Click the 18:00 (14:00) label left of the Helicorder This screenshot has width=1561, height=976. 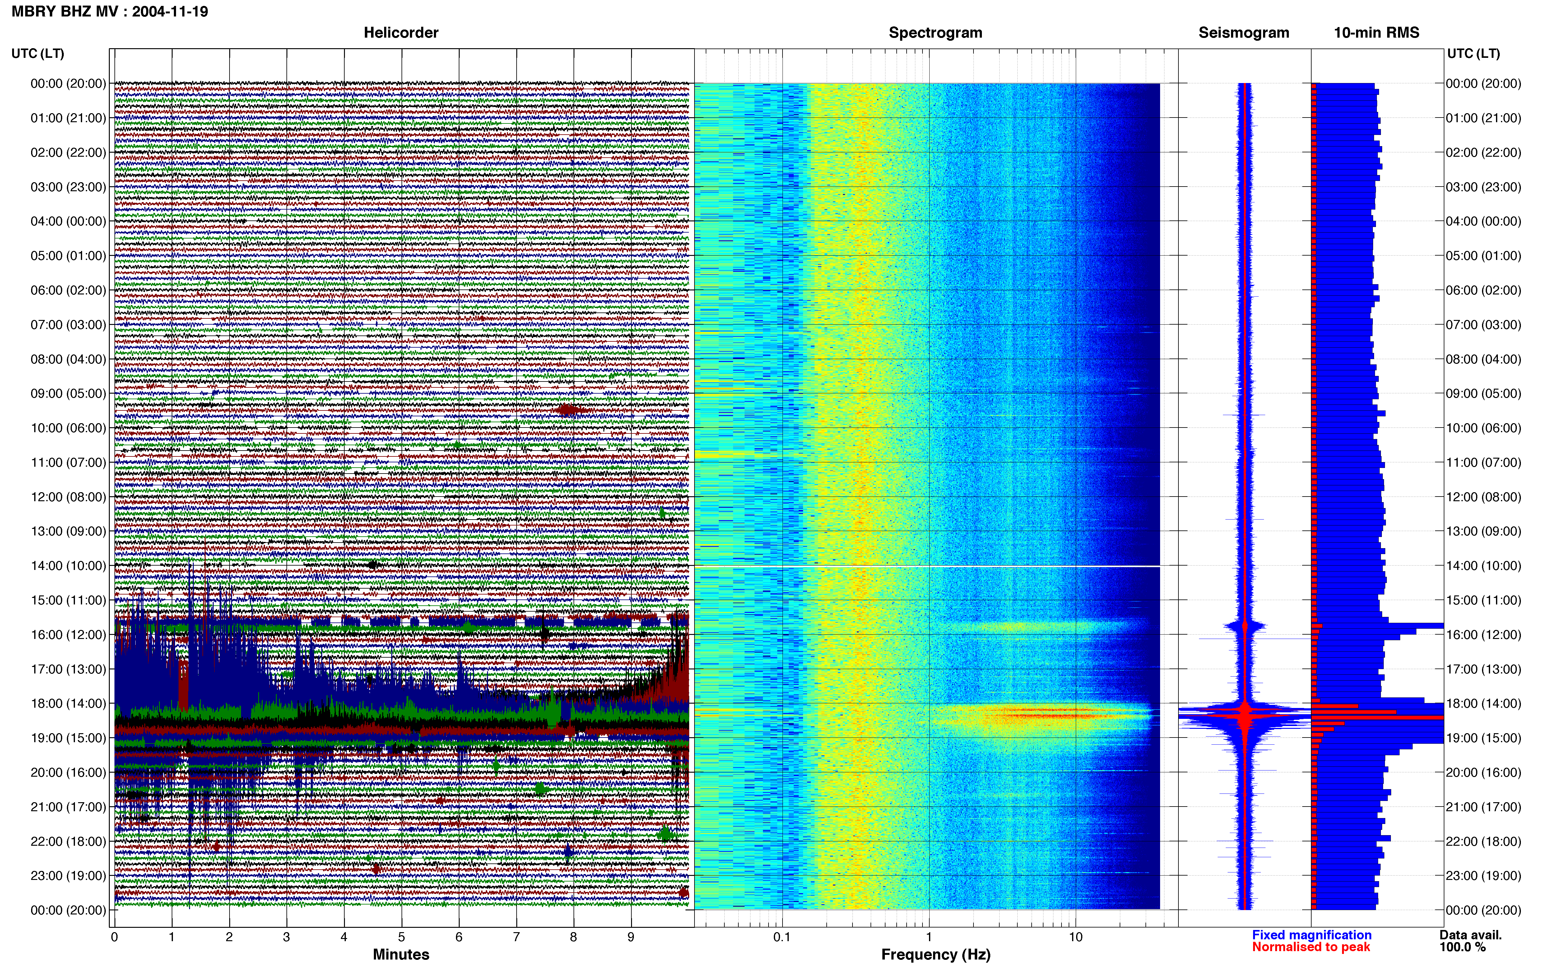pyautogui.click(x=68, y=703)
